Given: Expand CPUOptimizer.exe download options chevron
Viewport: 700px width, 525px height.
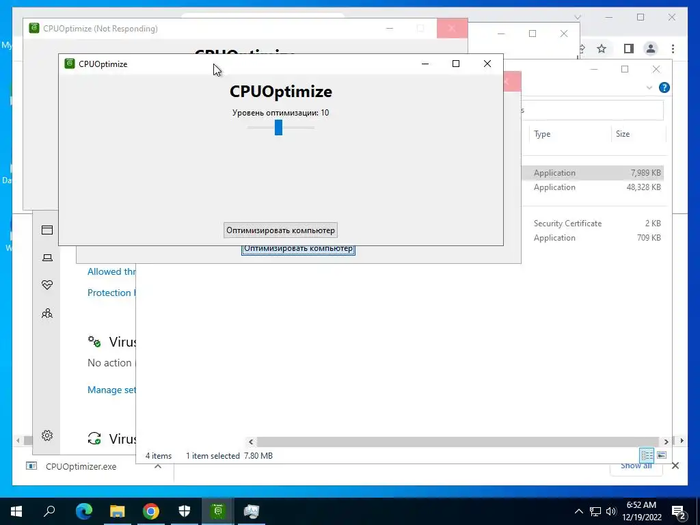Looking at the screenshot, I should click(x=158, y=466).
